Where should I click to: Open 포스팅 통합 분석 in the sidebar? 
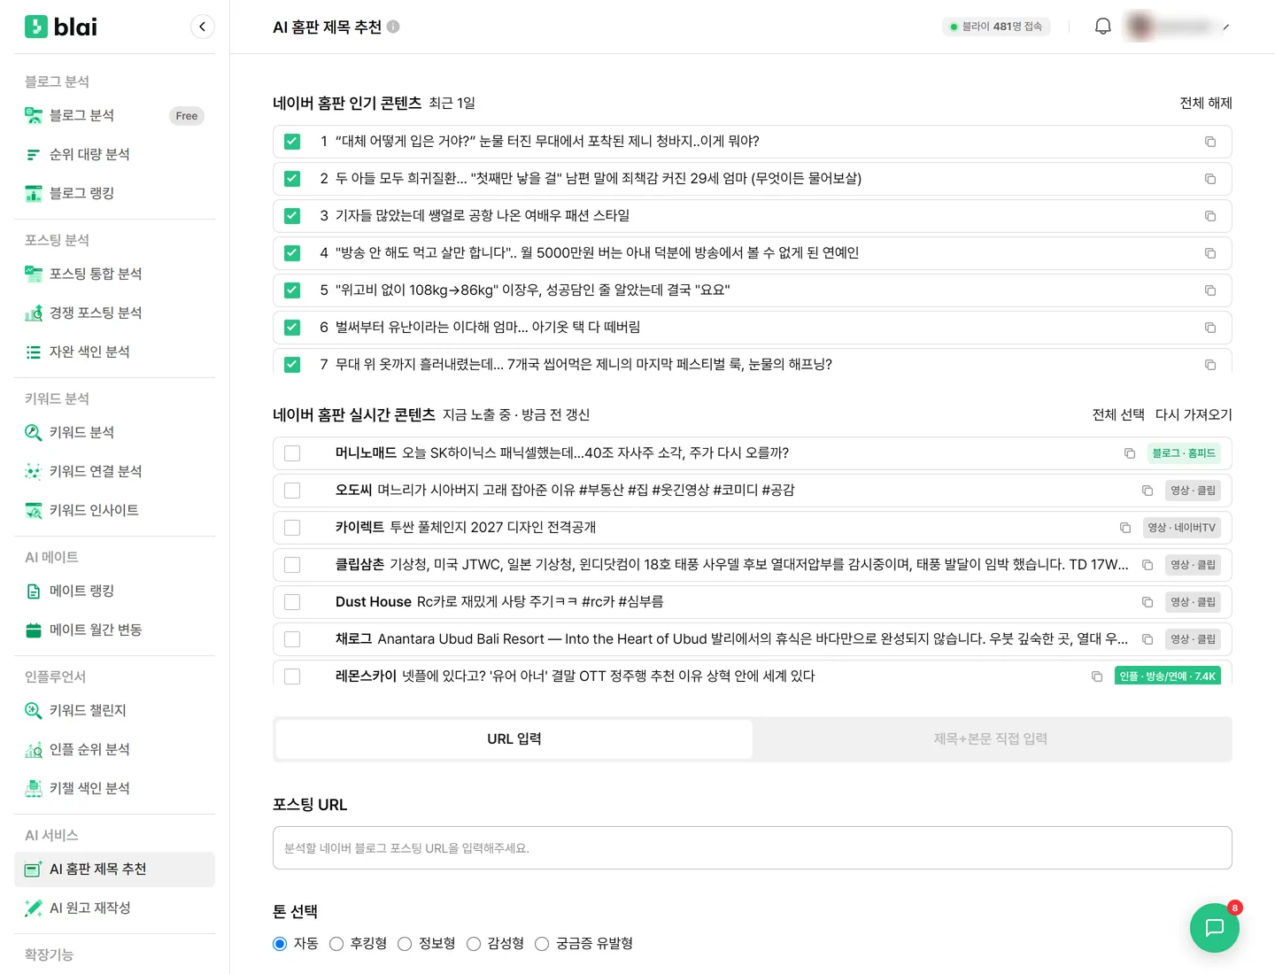pos(115,274)
